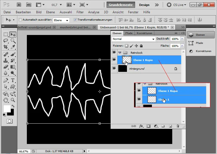Toggle Quick Mask mode
The width and height of the screenshot is (217, 154).
tap(9, 121)
